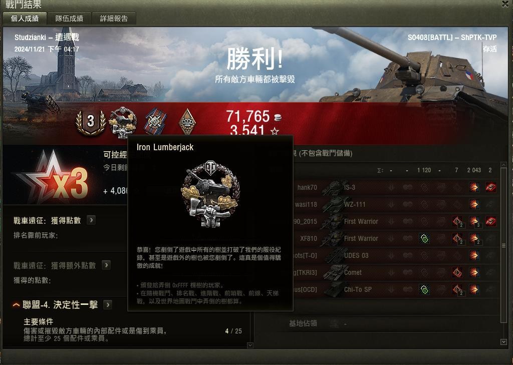Expand the 戰車遠征: 獲得點數 arrow
513x365 pixels.
tap(91, 220)
